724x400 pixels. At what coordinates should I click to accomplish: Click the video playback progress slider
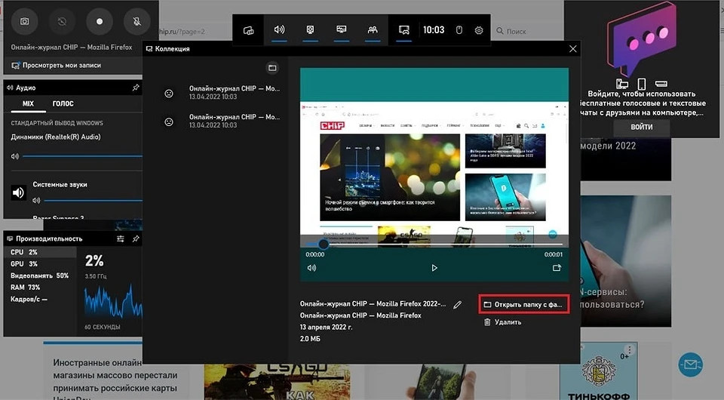coord(434,245)
